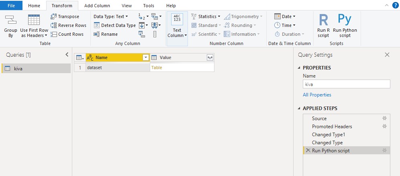Switch to the Add Column tab
400x176 pixels.
(x=97, y=5)
